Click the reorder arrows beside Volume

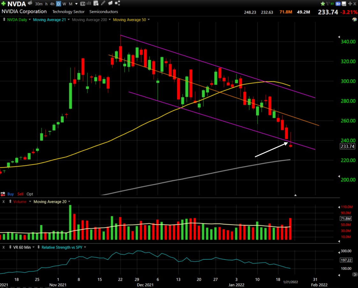pyautogui.click(x=10, y=201)
